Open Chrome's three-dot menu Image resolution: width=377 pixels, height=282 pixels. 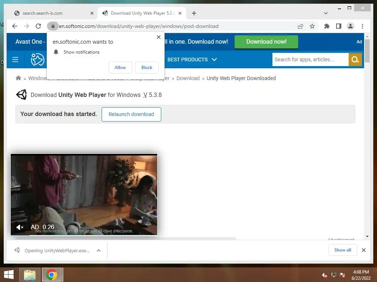[x=362, y=26]
